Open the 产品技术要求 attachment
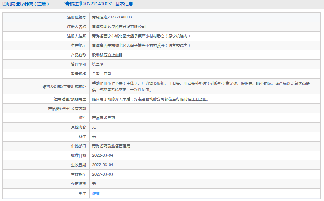The image size is (324, 201). point(103,118)
